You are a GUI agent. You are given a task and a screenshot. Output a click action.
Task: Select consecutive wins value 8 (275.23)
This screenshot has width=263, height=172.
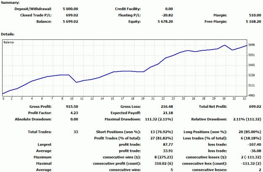[164, 157]
